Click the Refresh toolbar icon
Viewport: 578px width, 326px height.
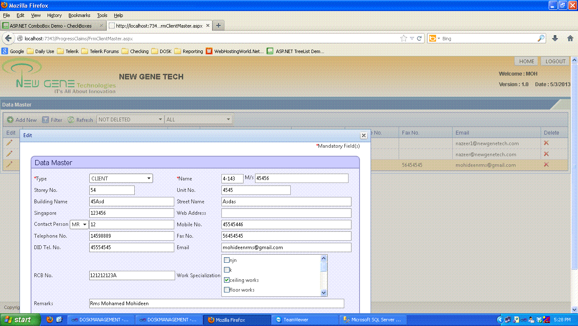(x=71, y=120)
